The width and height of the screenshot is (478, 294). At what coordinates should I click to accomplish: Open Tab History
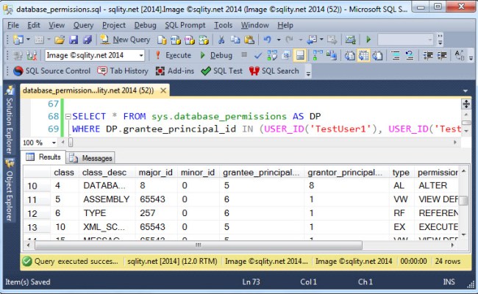(x=123, y=71)
